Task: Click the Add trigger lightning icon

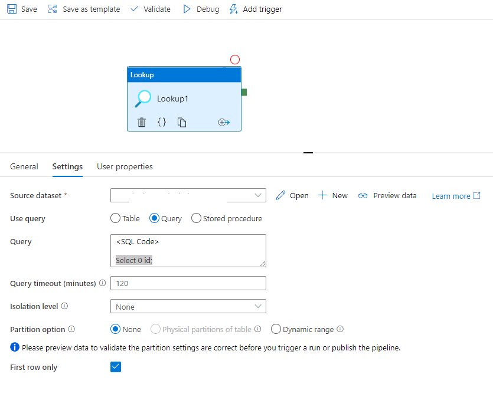Action: point(234,9)
